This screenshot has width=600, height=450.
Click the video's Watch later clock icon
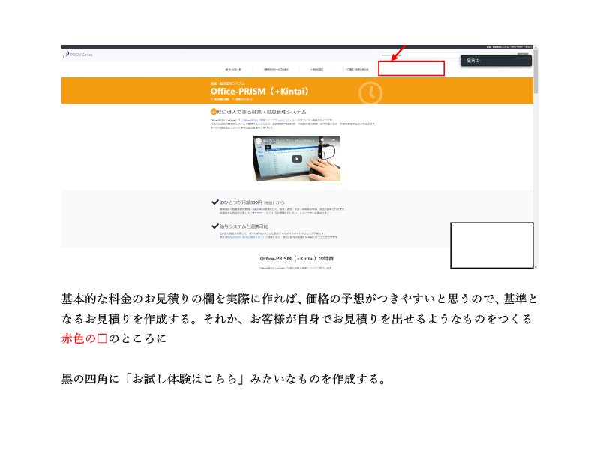[x=322, y=140]
